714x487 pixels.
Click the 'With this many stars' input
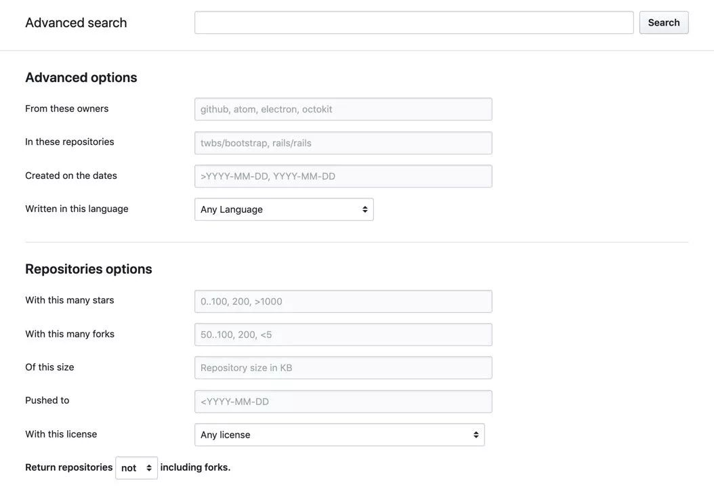(x=343, y=301)
